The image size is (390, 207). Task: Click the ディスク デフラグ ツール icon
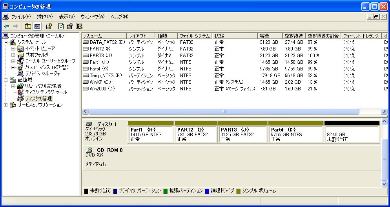coord(21,92)
